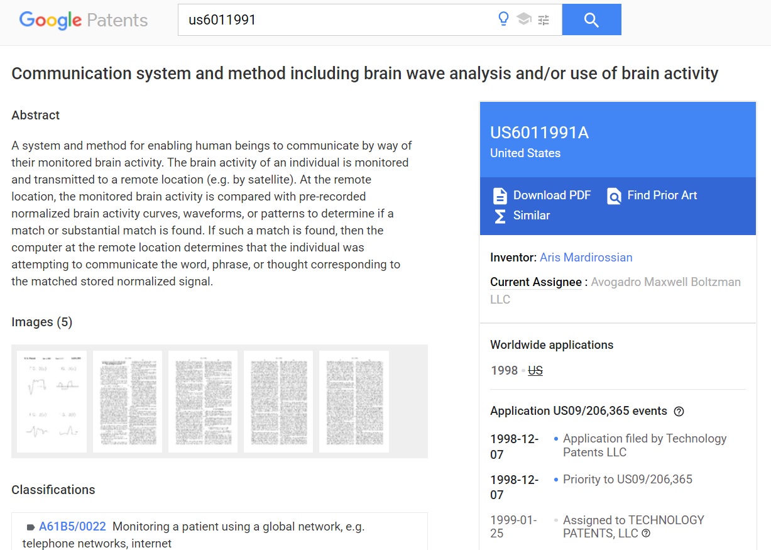Click 'Assigned to TECHNOLOGY PATENTS, LLC' event
771x550 pixels.
pyautogui.click(x=633, y=527)
